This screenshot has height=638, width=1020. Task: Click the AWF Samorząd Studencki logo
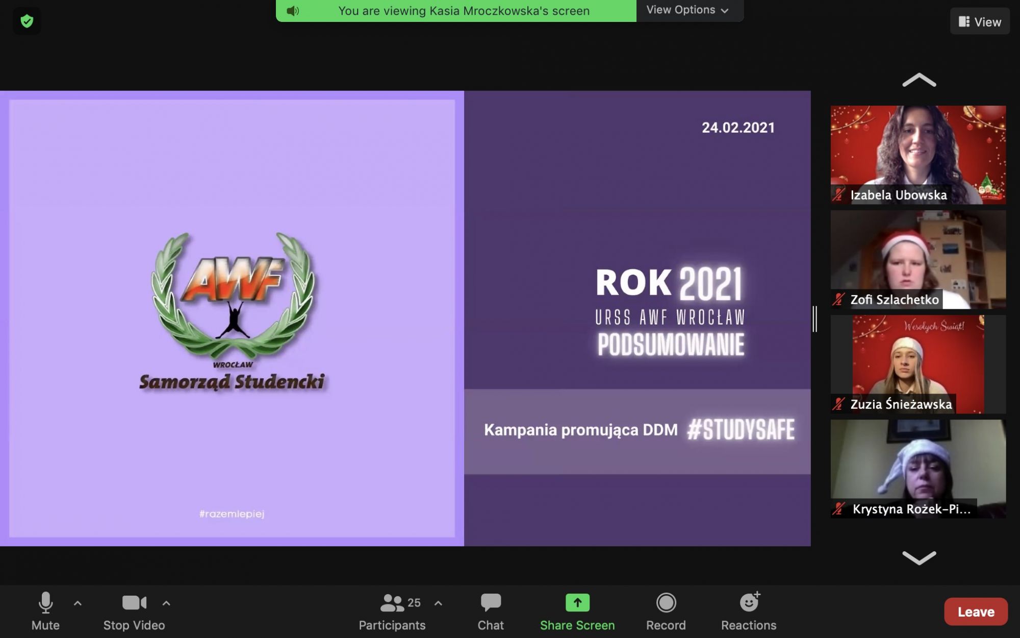pyautogui.click(x=232, y=311)
